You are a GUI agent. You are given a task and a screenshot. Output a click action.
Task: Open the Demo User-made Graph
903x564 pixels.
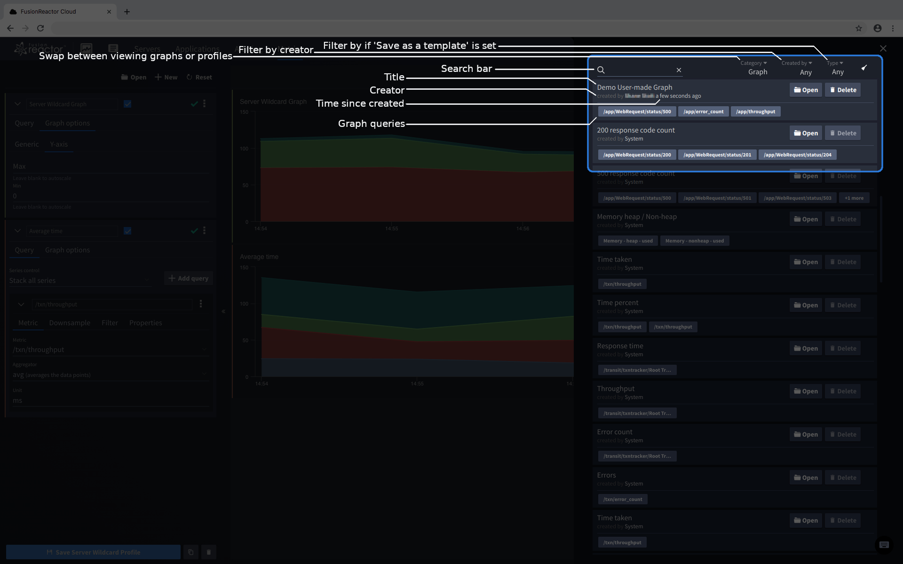click(x=806, y=90)
